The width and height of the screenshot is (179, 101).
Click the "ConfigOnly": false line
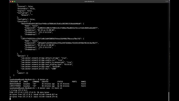[x=26, y=19]
